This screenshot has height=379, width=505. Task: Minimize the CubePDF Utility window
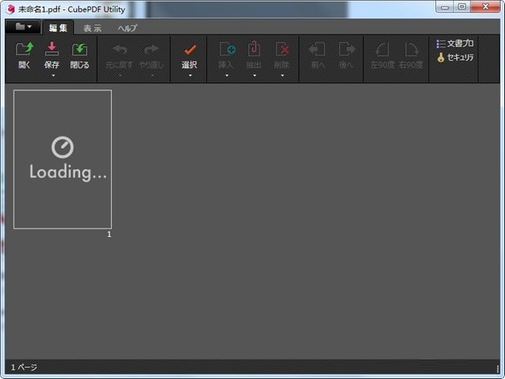tap(445, 6)
